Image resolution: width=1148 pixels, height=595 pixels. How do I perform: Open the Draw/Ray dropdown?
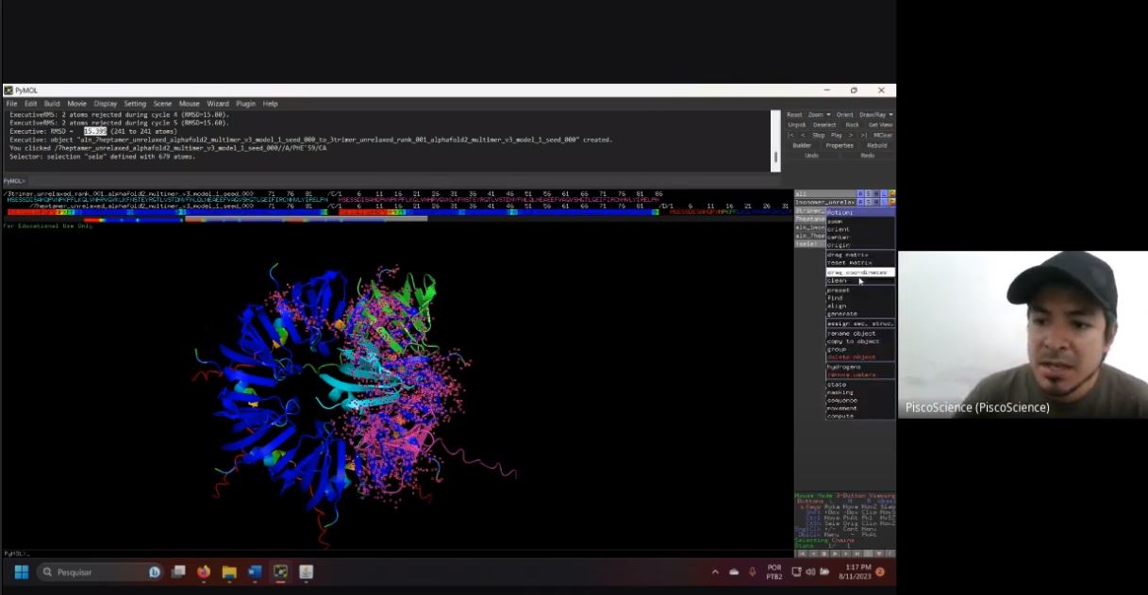(875, 114)
